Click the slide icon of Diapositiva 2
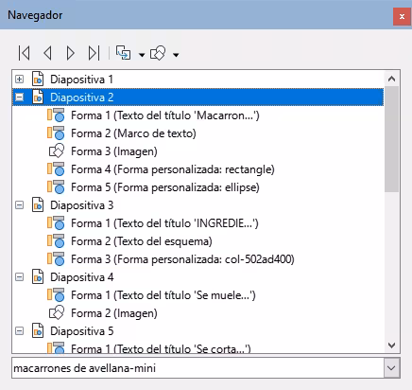This screenshot has height=390, width=412. 38,97
